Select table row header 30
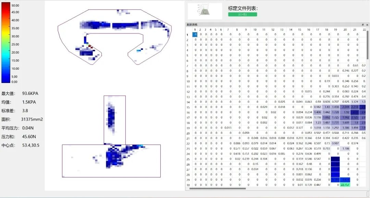The width and height of the screenshot is (370, 198). tap(188, 185)
